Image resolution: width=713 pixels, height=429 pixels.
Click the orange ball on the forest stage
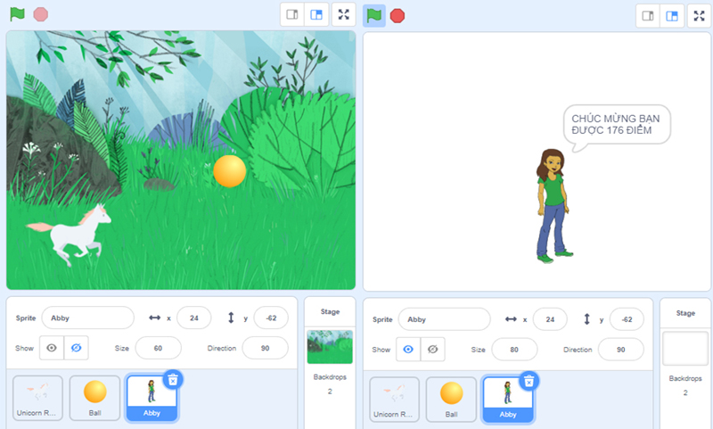tap(230, 171)
